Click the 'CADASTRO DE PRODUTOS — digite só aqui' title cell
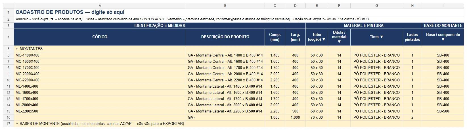This screenshot has height=130, width=467. (x=70, y=12)
